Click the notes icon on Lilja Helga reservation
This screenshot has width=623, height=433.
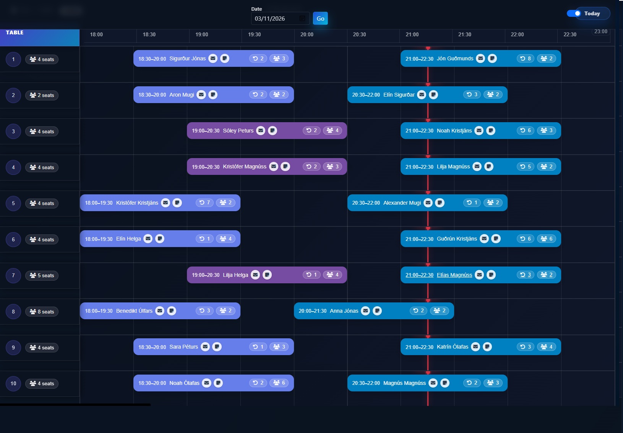[x=267, y=275]
